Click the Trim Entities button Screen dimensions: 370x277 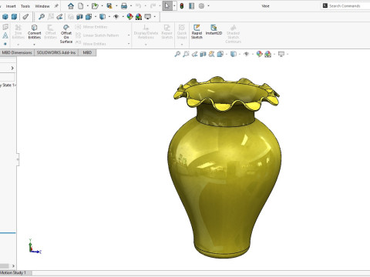coord(18,32)
